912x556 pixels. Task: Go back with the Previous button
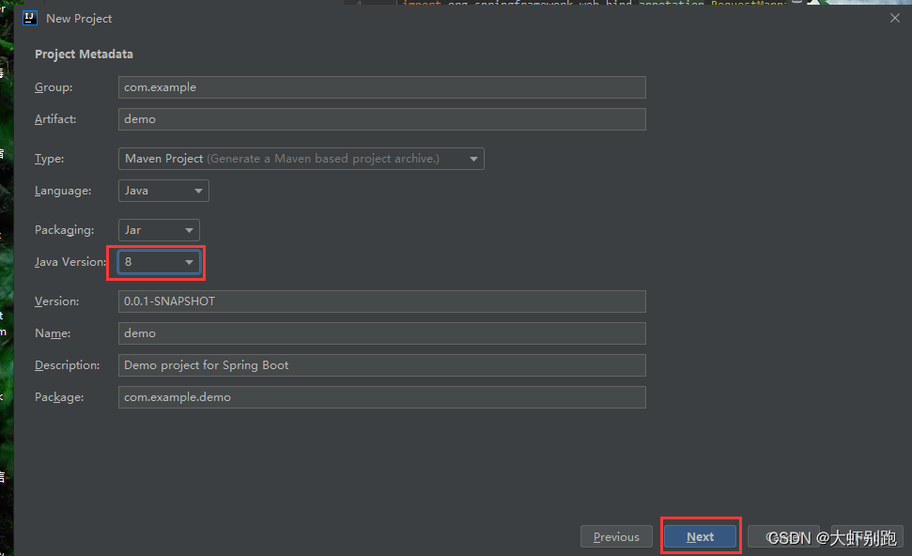[x=616, y=537]
